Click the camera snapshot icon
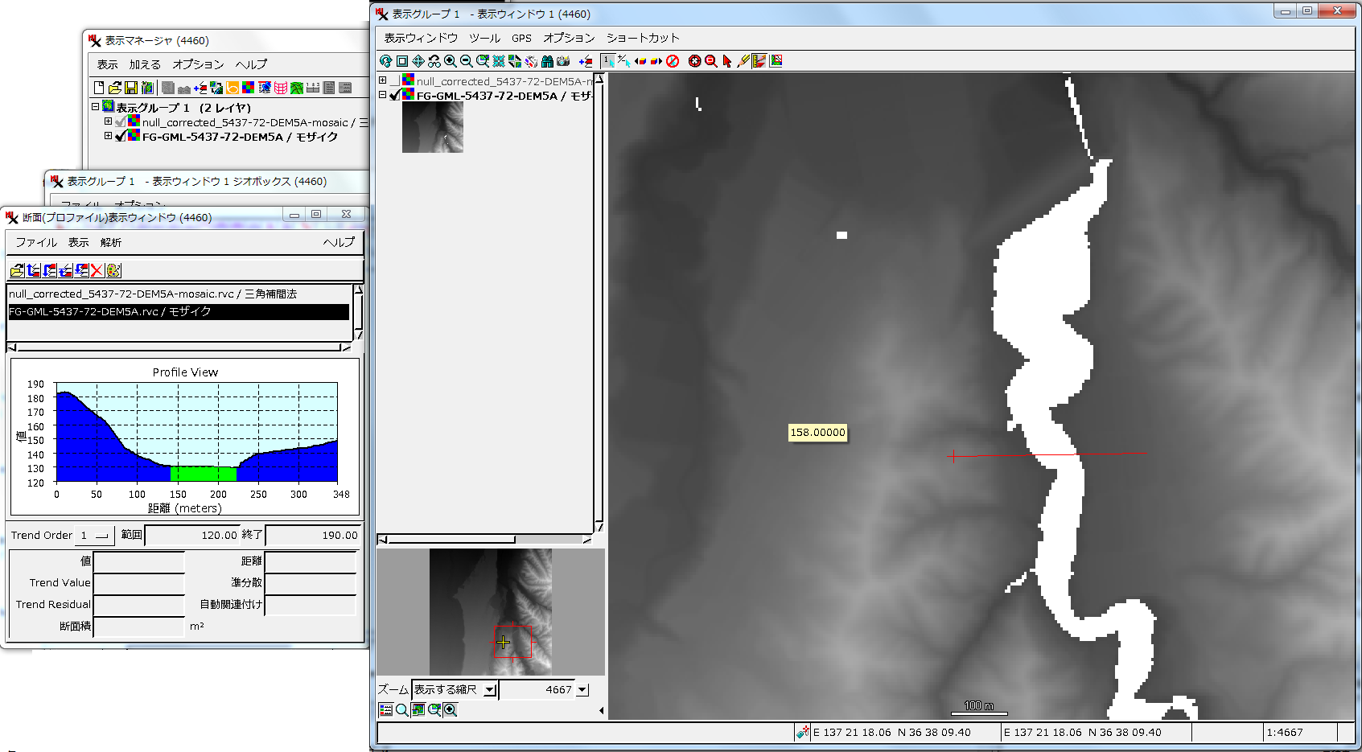 click(562, 61)
